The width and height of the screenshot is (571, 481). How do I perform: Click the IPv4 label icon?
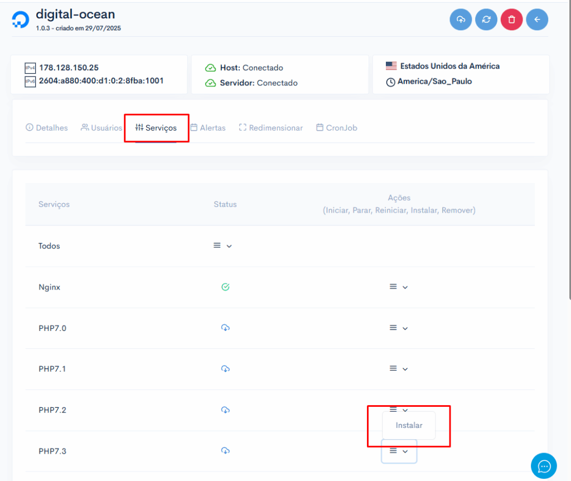coord(30,68)
